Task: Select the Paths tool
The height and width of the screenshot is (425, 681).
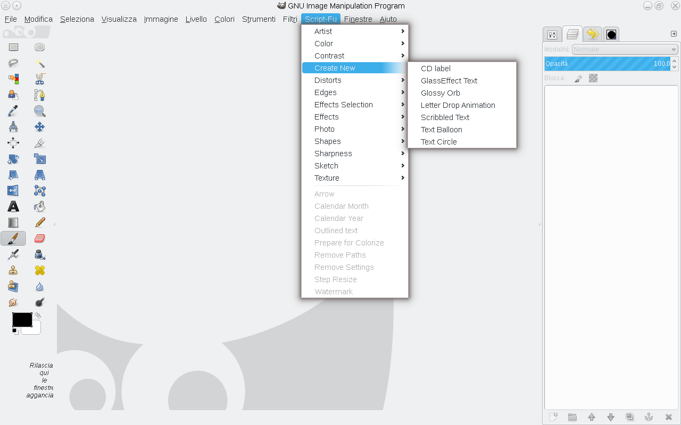Action: (39, 95)
